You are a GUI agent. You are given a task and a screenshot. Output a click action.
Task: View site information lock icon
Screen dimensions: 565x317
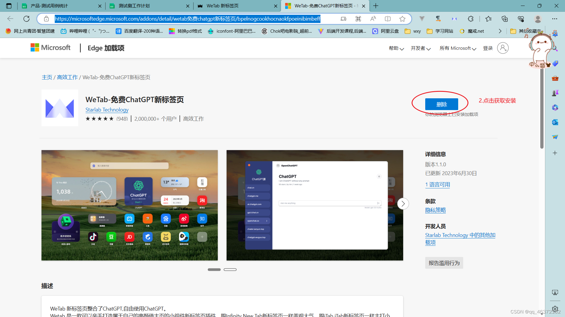pyautogui.click(x=46, y=19)
